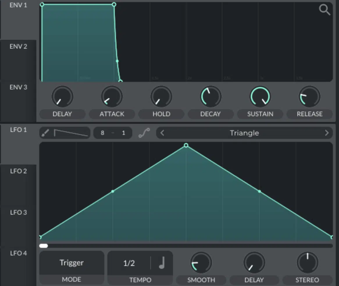339x286 pixels.
Task: Adjust the STEREO knob
Action: pyautogui.click(x=307, y=262)
